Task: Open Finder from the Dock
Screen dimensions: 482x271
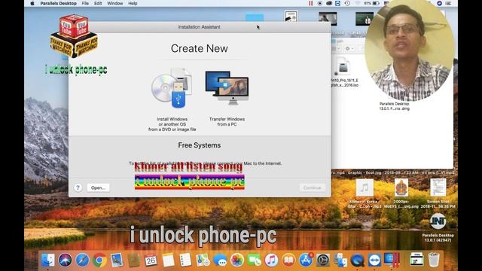Action: pyautogui.click(x=48, y=260)
